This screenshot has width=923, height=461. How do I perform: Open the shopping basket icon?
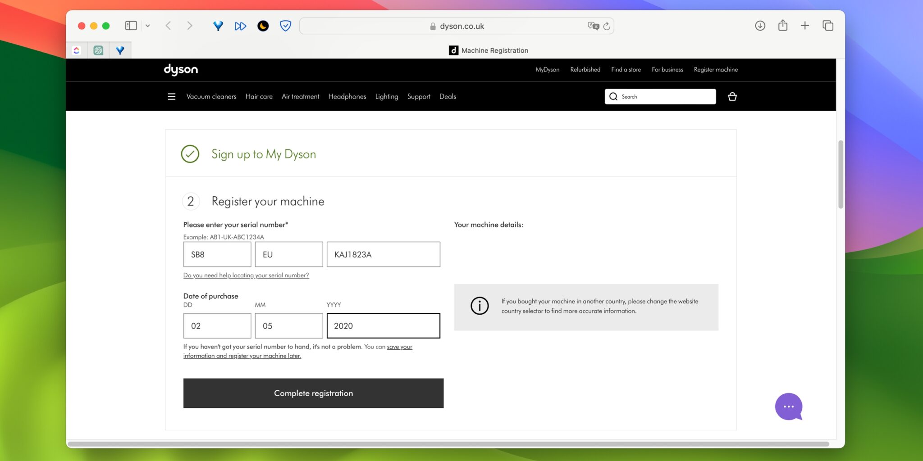click(732, 96)
